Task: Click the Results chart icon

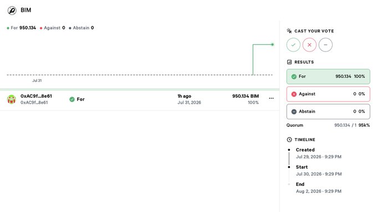Action: tap(289, 62)
